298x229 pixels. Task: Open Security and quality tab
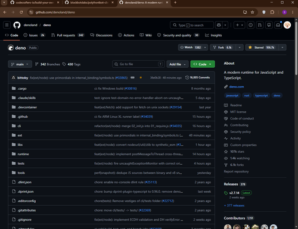(178, 35)
